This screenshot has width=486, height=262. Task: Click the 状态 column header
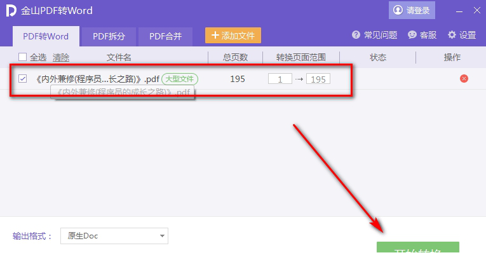378,57
